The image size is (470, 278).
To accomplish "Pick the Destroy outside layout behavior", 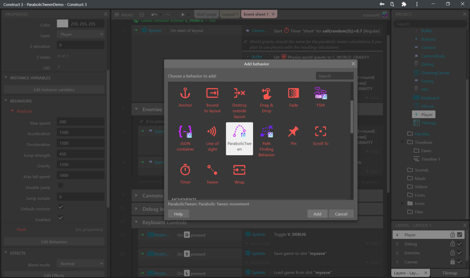I will [x=239, y=103].
